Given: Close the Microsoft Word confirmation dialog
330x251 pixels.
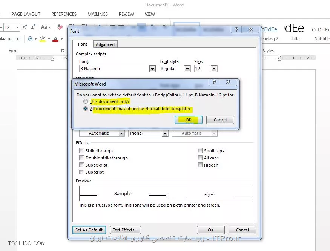Looking at the screenshot, I should point(228,82).
